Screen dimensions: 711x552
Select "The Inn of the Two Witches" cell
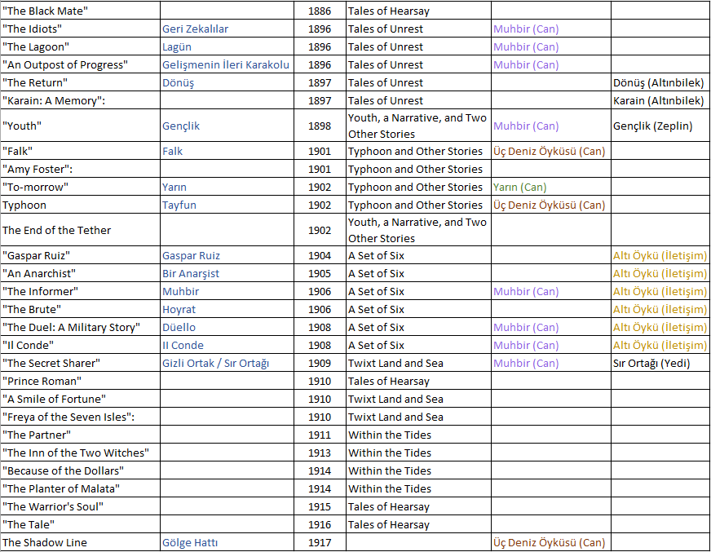click(x=75, y=453)
